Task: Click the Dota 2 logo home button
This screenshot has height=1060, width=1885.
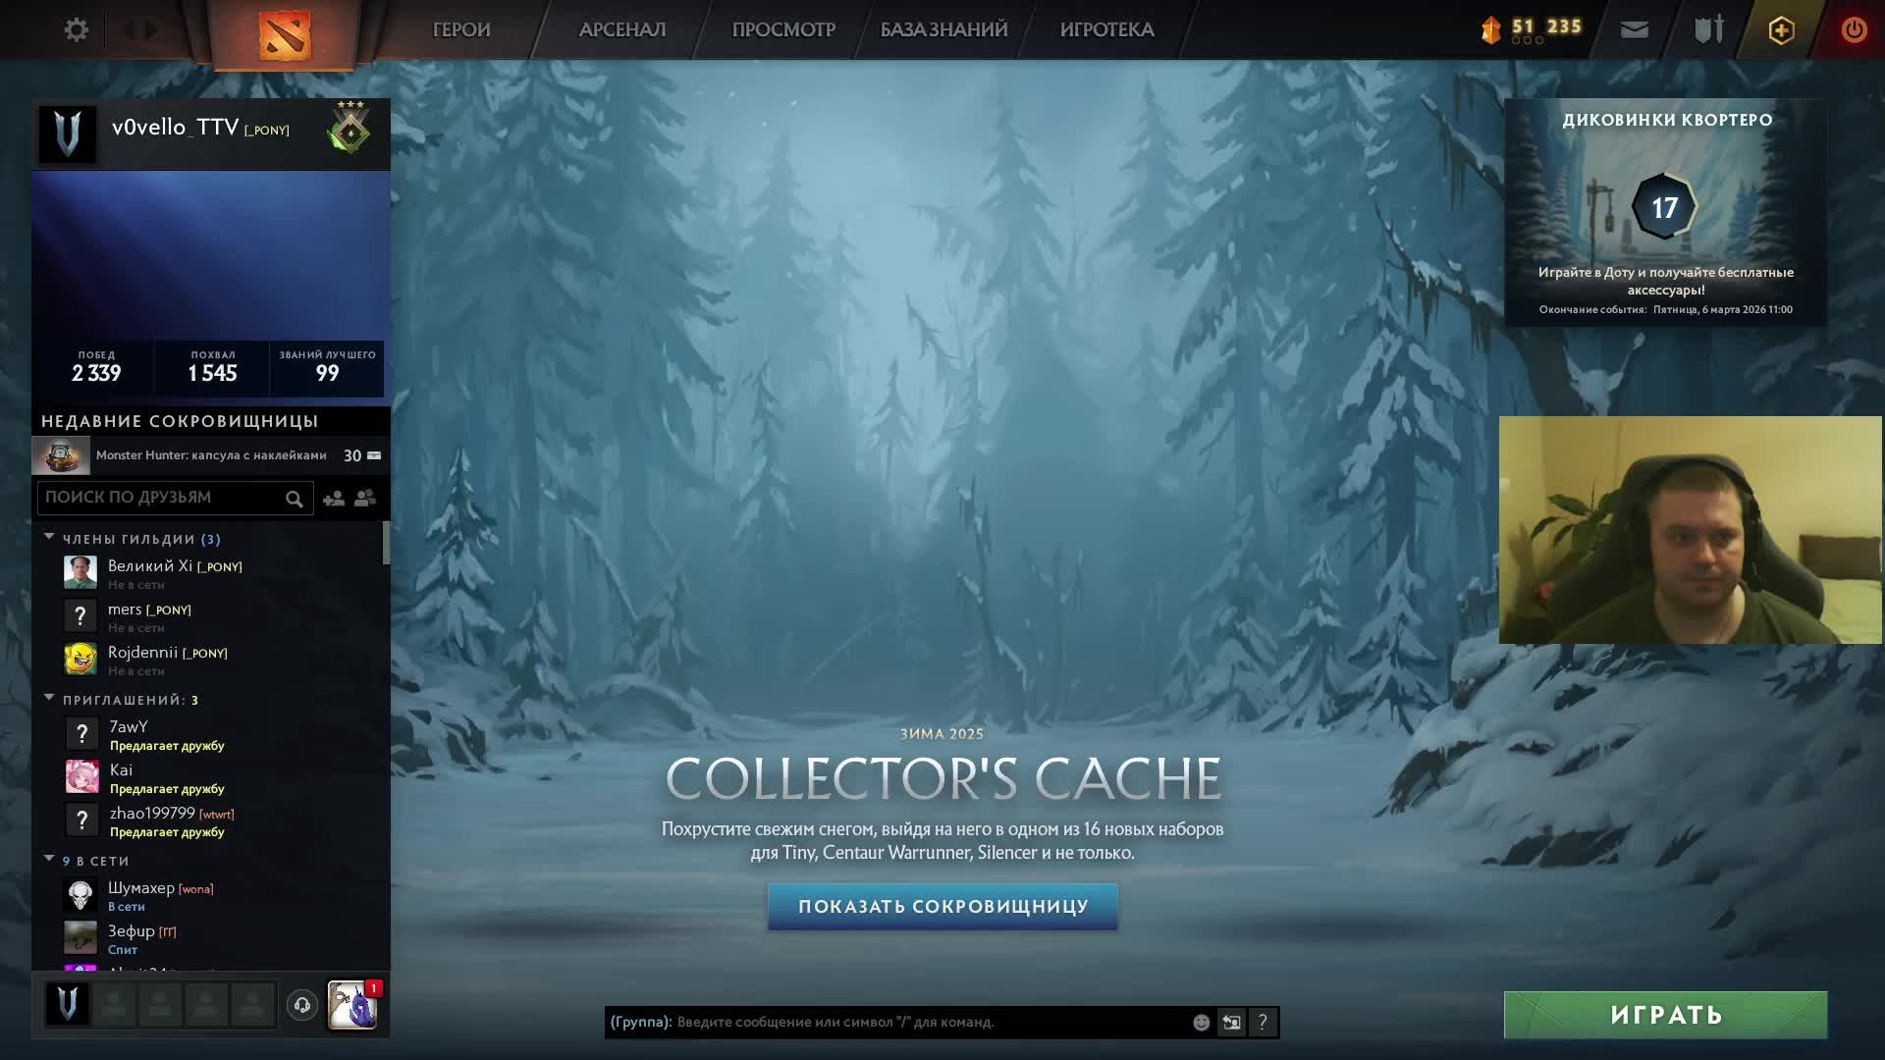Action: 285,34
